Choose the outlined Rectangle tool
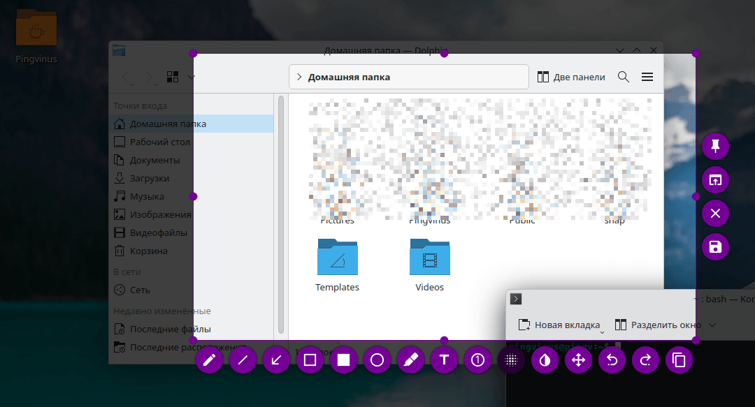Viewport: 755px width, 407px height. tap(310, 360)
